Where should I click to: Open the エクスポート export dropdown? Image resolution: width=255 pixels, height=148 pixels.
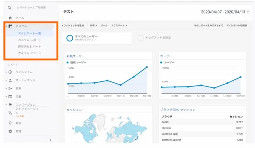[x=119, y=25]
